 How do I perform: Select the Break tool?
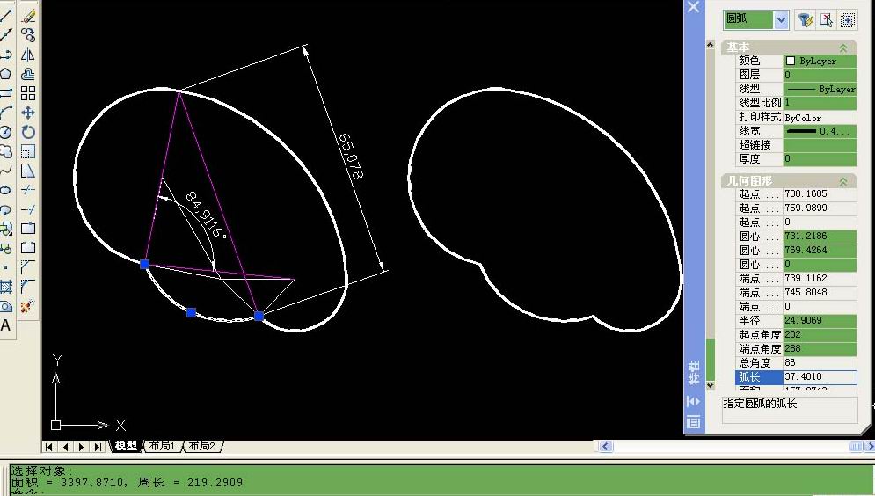click(28, 248)
